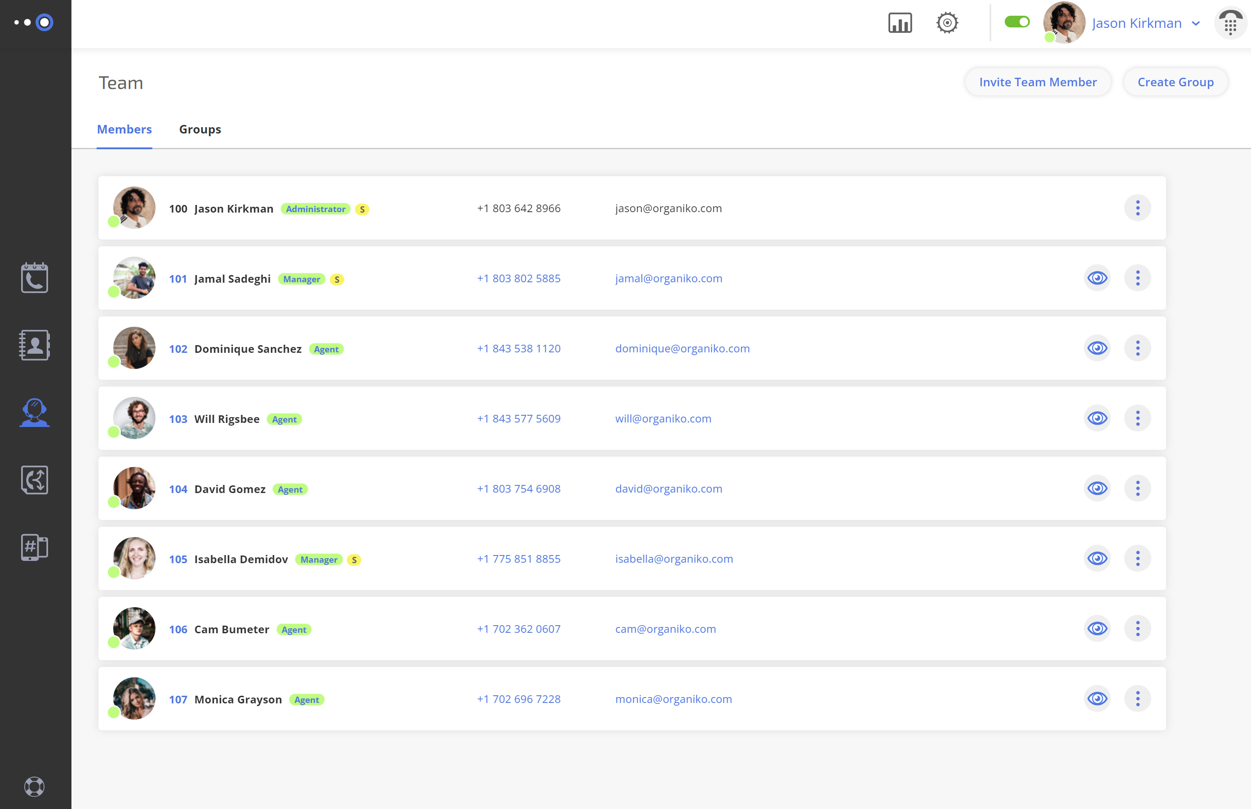This screenshot has width=1251, height=809.
Task: Open jamal@organiko.com email link
Action: coord(669,278)
